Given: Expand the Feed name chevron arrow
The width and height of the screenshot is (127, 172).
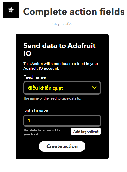Looking at the screenshot, I should click(x=94, y=88).
